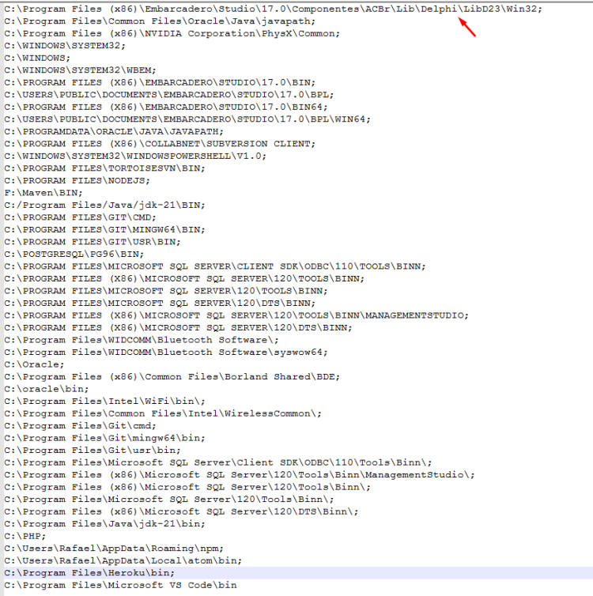Click the NVIDIA Corporation\PhysX\Common line
This screenshot has height=596, width=593.
click(172, 33)
